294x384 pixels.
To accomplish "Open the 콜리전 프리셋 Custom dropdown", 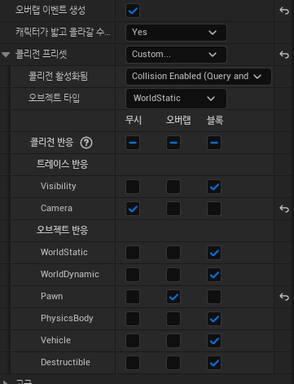I will pos(176,55).
